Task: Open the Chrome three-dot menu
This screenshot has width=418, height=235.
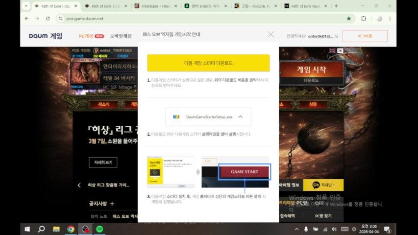Action: (x=390, y=19)
